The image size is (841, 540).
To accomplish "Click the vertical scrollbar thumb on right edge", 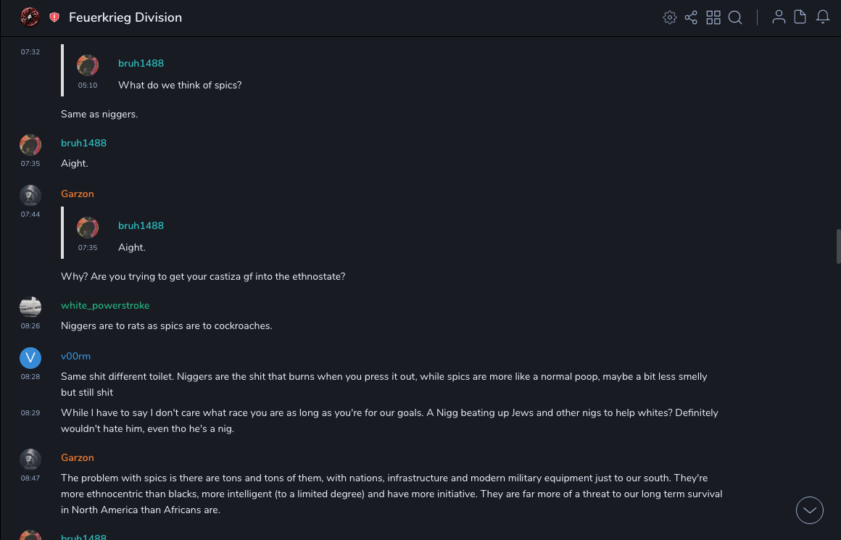I will tap(838, 246).
